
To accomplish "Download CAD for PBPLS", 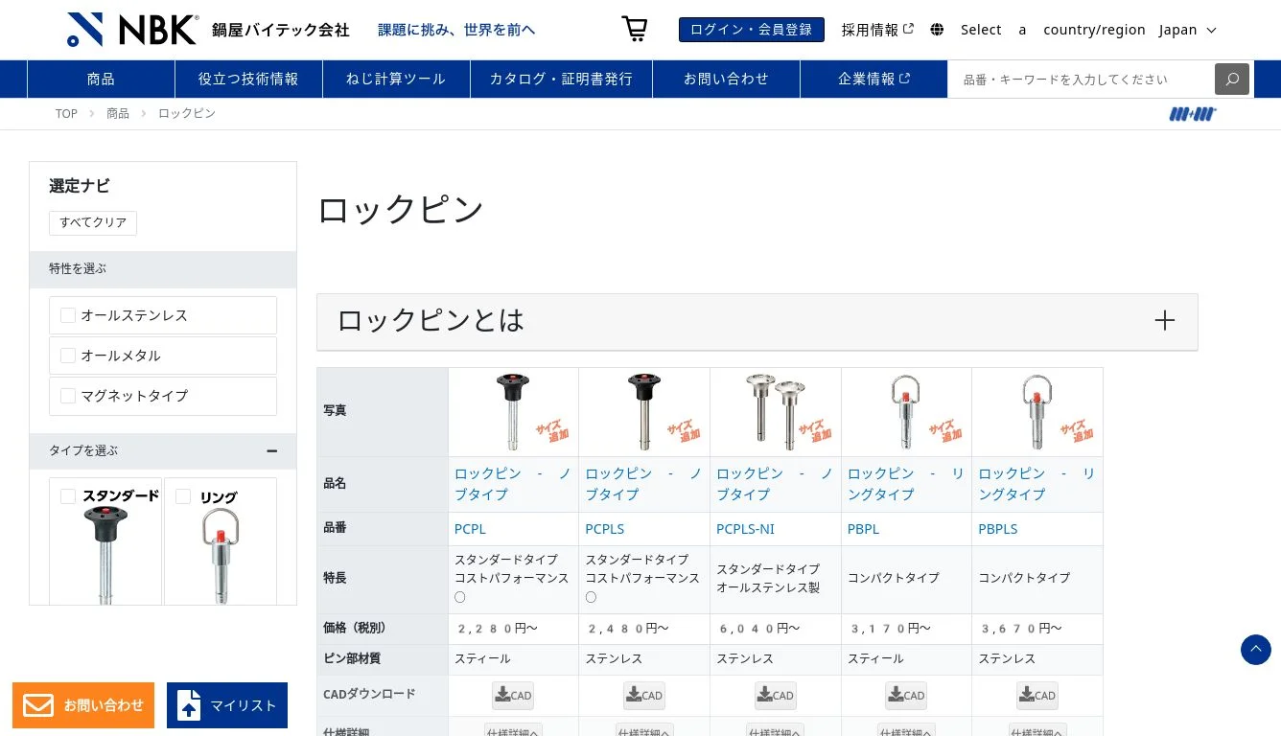I will pyautogui.click(x=1037, y=696).
